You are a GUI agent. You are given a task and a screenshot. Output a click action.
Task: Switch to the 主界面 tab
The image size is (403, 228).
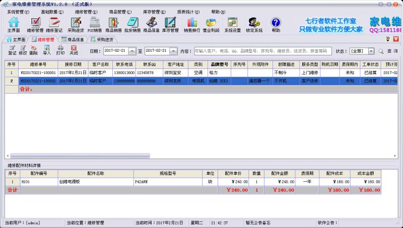(16, 40)
